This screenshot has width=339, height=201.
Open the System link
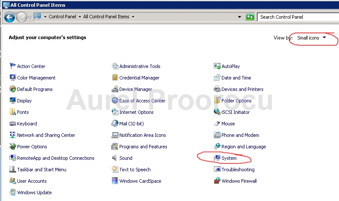tap(229, 158)
